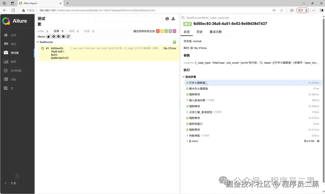Toggle the purple unknown status filter
325x194 pixels.
174,31
